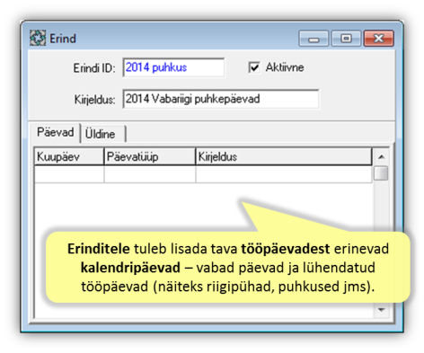
Task: Click the Päevatüüp column header
Action: (150, 156)
